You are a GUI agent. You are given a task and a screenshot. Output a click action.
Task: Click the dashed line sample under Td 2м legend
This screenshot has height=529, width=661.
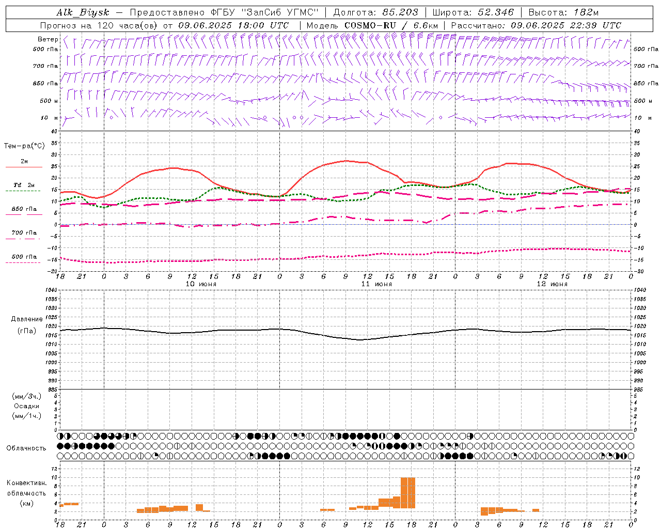[x=23, y=191]
